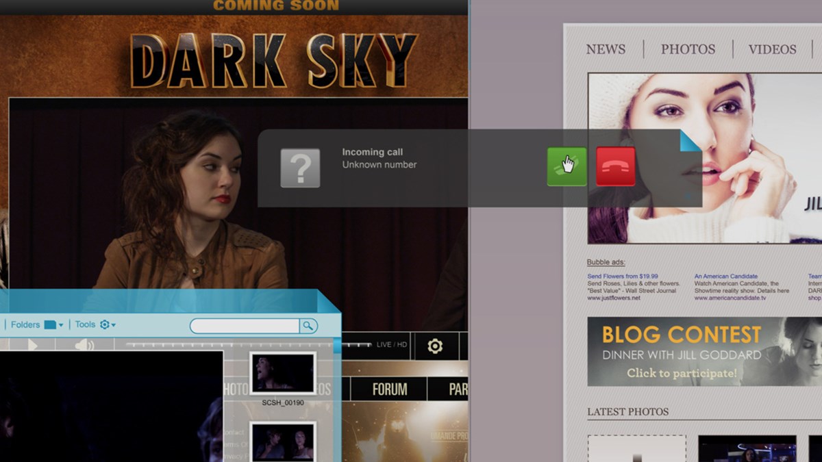This screenshot has height=462, width=822.
Task: Select the SCSH_00190 screenshot thumbnail
Action: point(282,374)
